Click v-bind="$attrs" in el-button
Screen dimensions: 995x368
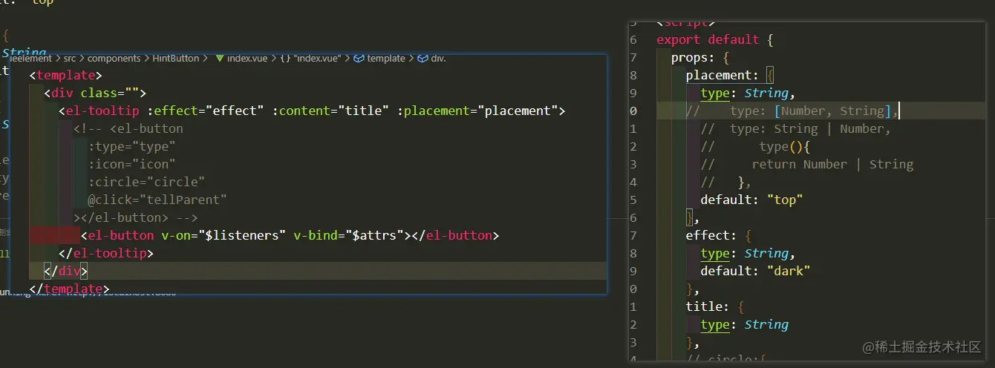tap(348, 235)
